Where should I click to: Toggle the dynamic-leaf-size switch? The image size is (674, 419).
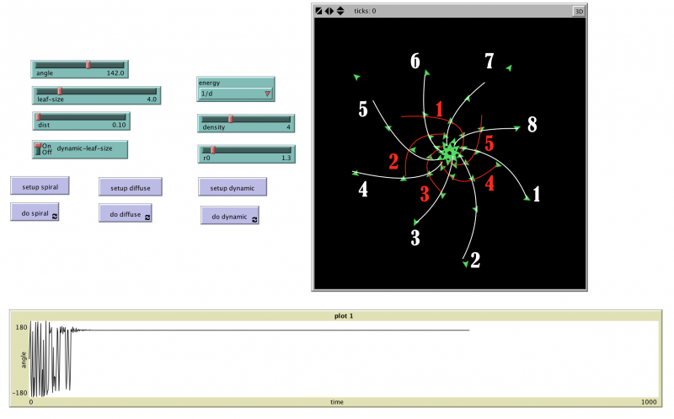[37, 149]
